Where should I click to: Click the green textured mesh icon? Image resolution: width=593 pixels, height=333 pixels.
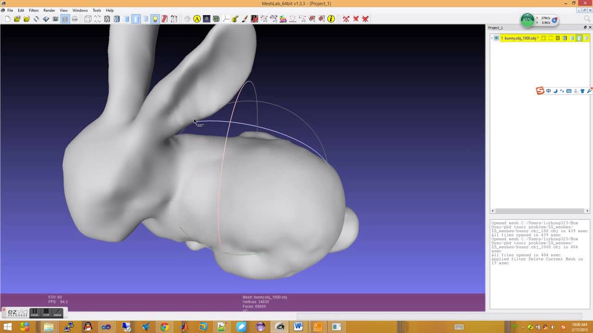pyautogui.click(x=216, y=19)
